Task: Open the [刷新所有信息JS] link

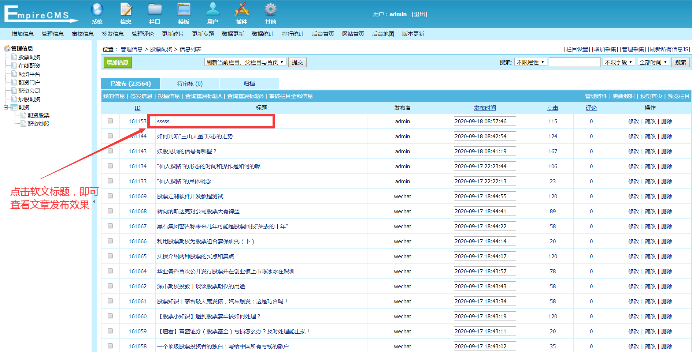Action: (669, 49)
